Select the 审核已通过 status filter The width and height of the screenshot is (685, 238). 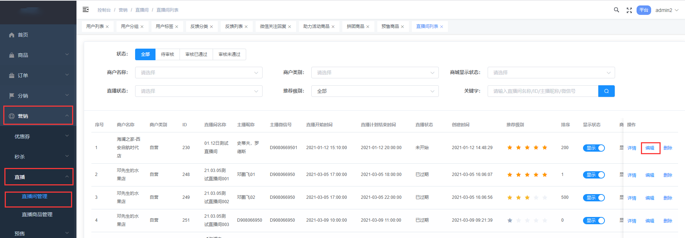click(196, 54)
